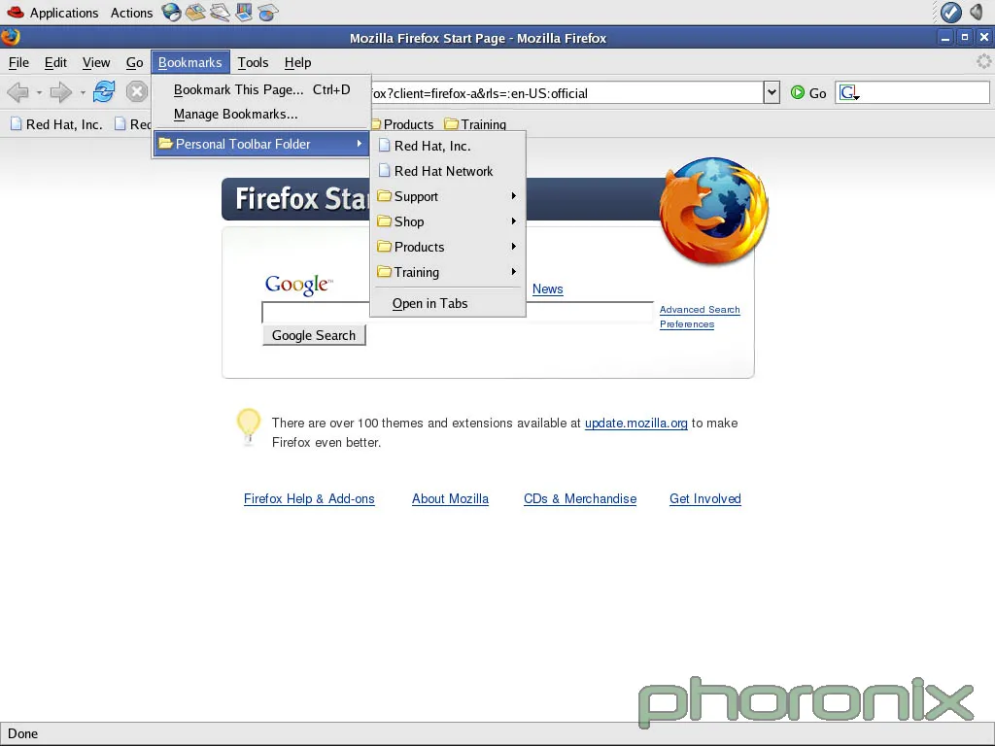Click the green Go button

pos(808,93)
